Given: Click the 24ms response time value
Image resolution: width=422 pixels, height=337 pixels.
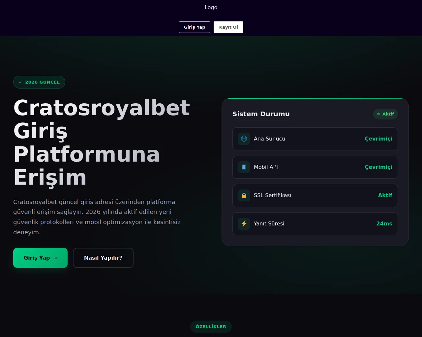Looking at the screenshot, I should point(384,224).
